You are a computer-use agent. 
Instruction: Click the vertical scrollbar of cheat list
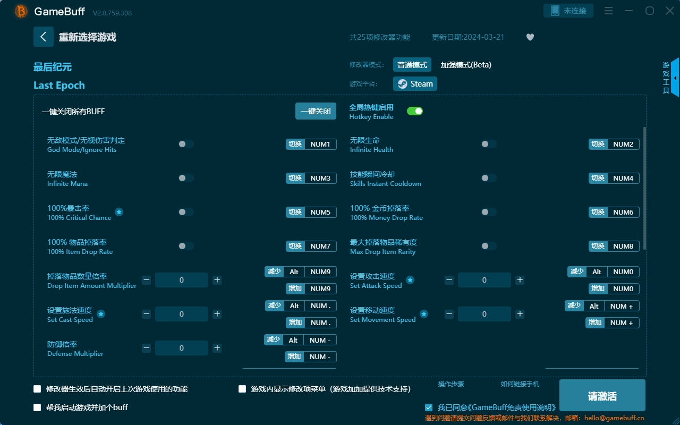[x=645, y=188]
